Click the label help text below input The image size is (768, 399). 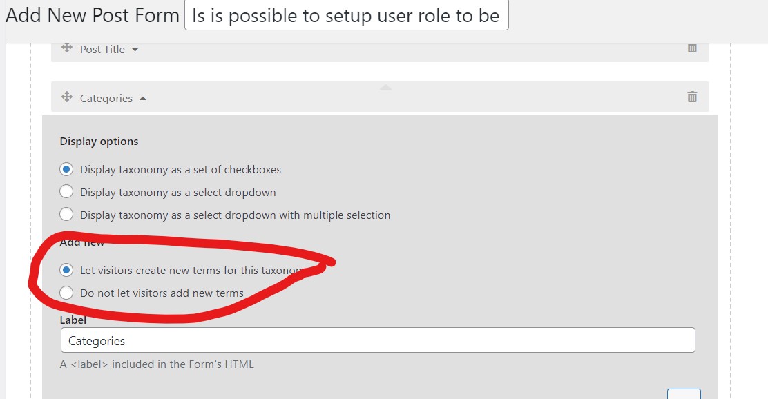click(157, 364)
